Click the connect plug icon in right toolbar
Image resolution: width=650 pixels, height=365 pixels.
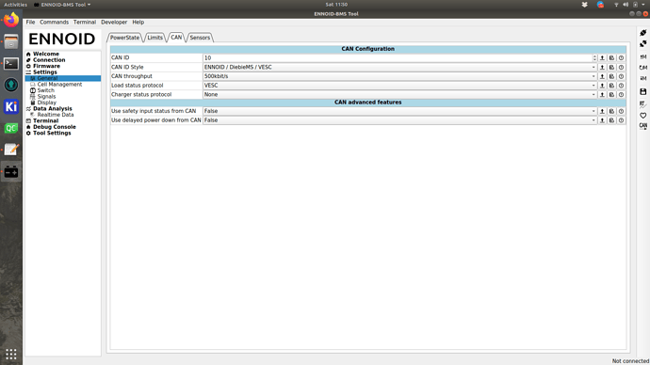(643, 33)
